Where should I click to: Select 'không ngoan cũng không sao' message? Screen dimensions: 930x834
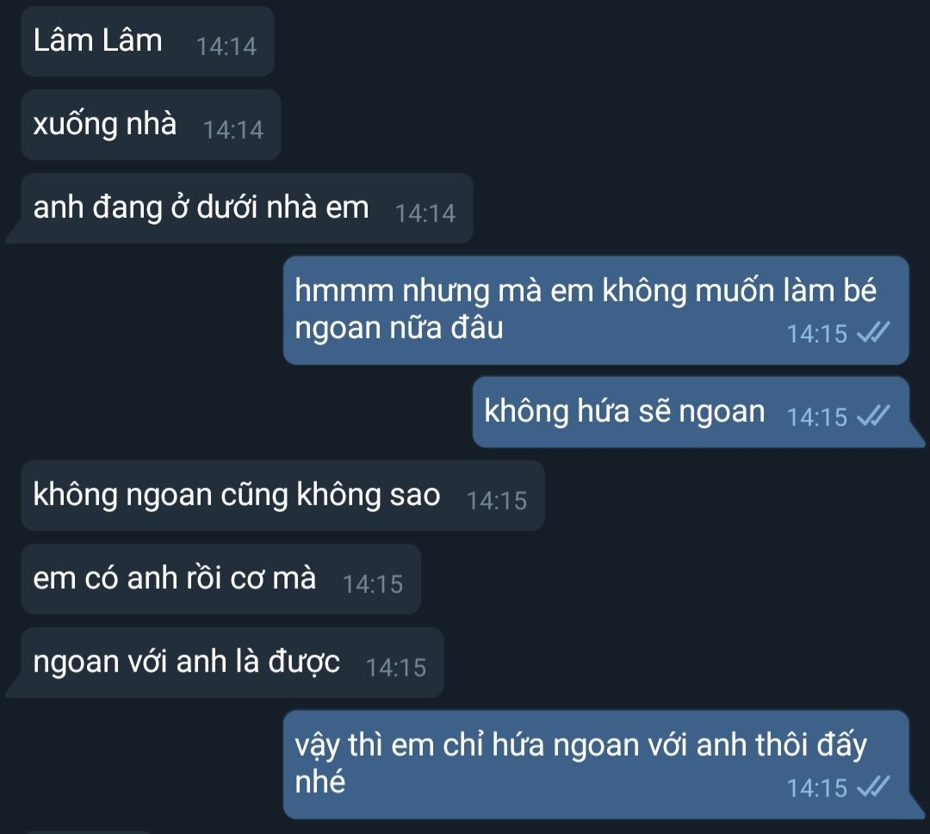point(283,496)
